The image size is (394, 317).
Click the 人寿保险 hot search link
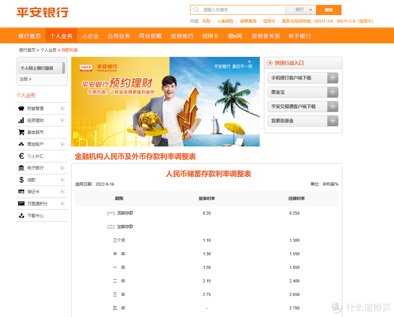point(225,21)
